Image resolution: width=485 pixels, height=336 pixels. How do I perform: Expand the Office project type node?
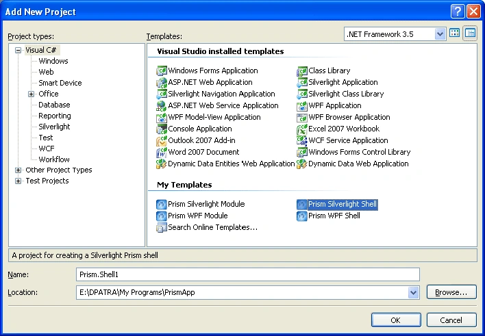click(x=31, y=94)
